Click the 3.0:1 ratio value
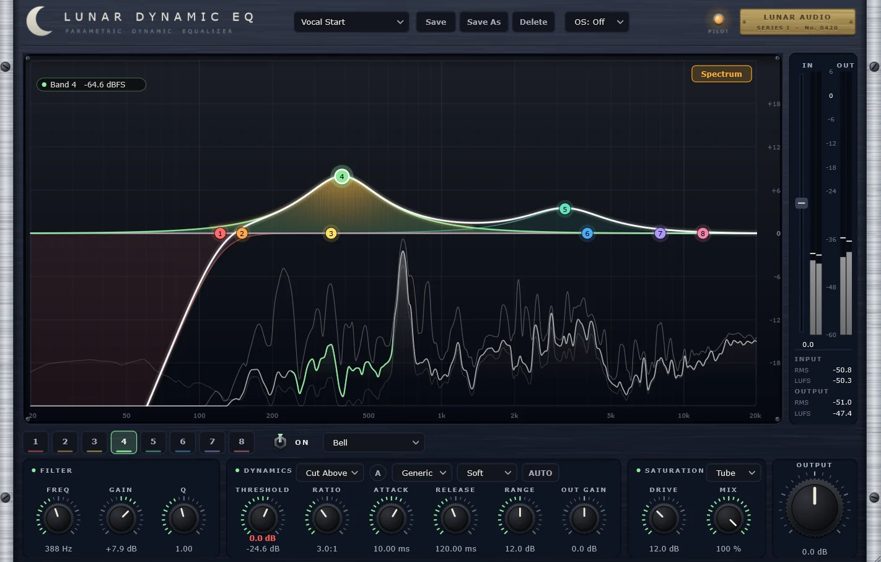Image resolution: width=881 pixels, height=562 pixels. tap(327, 549)
